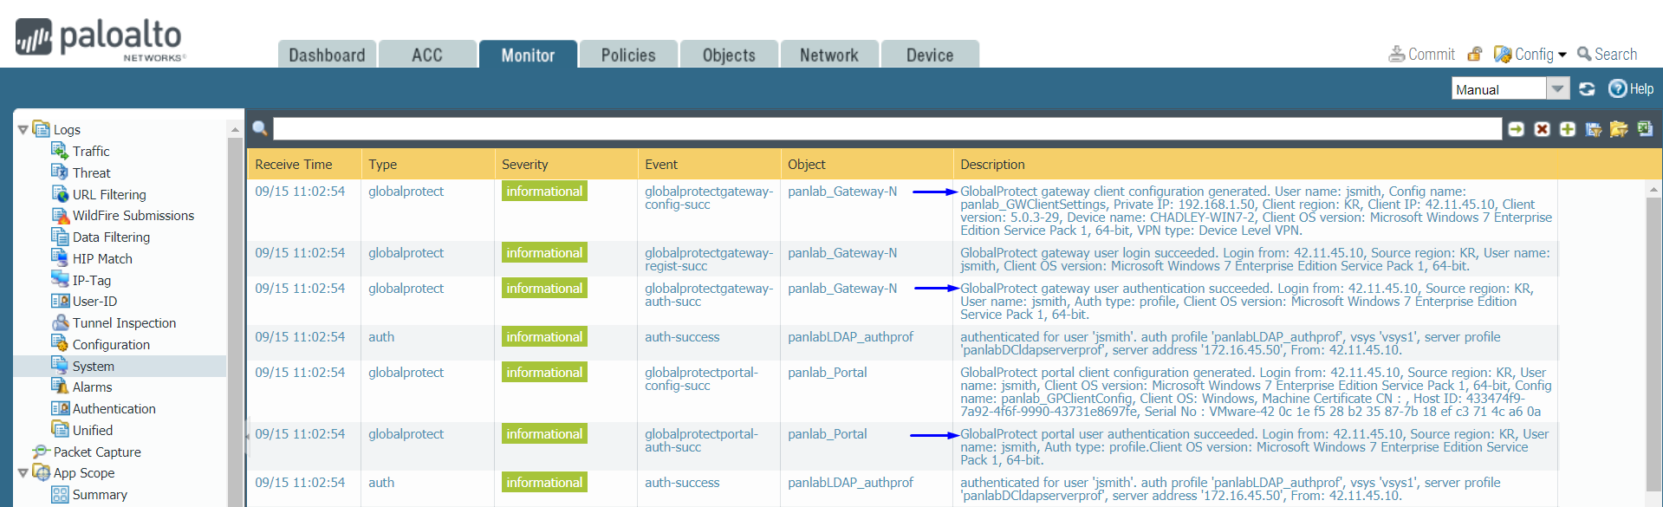Image resolution: width=1663 pixels, height=507 pixels.
Task: Click the filter search magnifier icon
Action: pos(259,129)
